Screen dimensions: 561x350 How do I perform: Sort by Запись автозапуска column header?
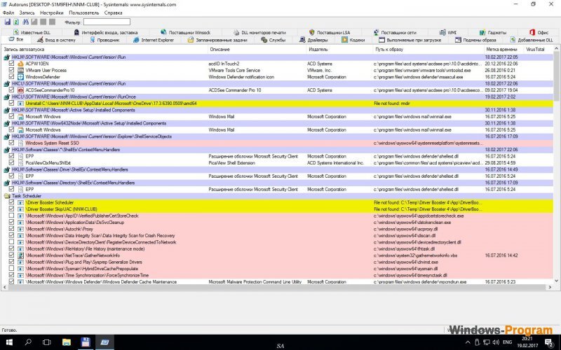point(104,49)
